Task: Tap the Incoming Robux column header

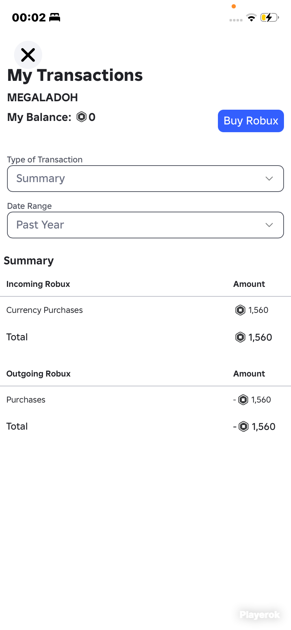Action: [38, 284]
